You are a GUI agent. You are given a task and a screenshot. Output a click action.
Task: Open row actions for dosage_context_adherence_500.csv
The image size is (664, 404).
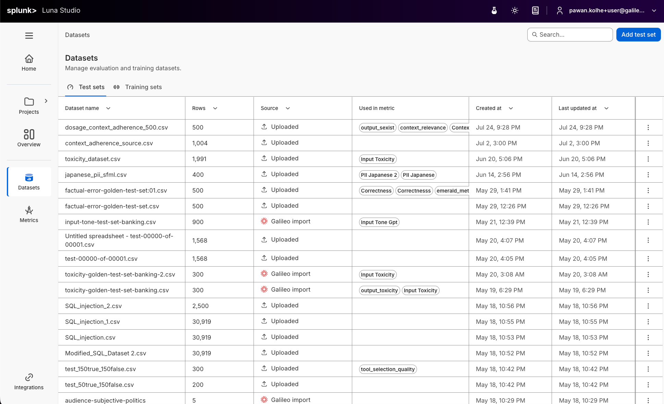(x=648, y=127)
